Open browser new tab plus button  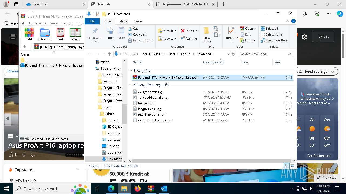(x=223, y=4)
